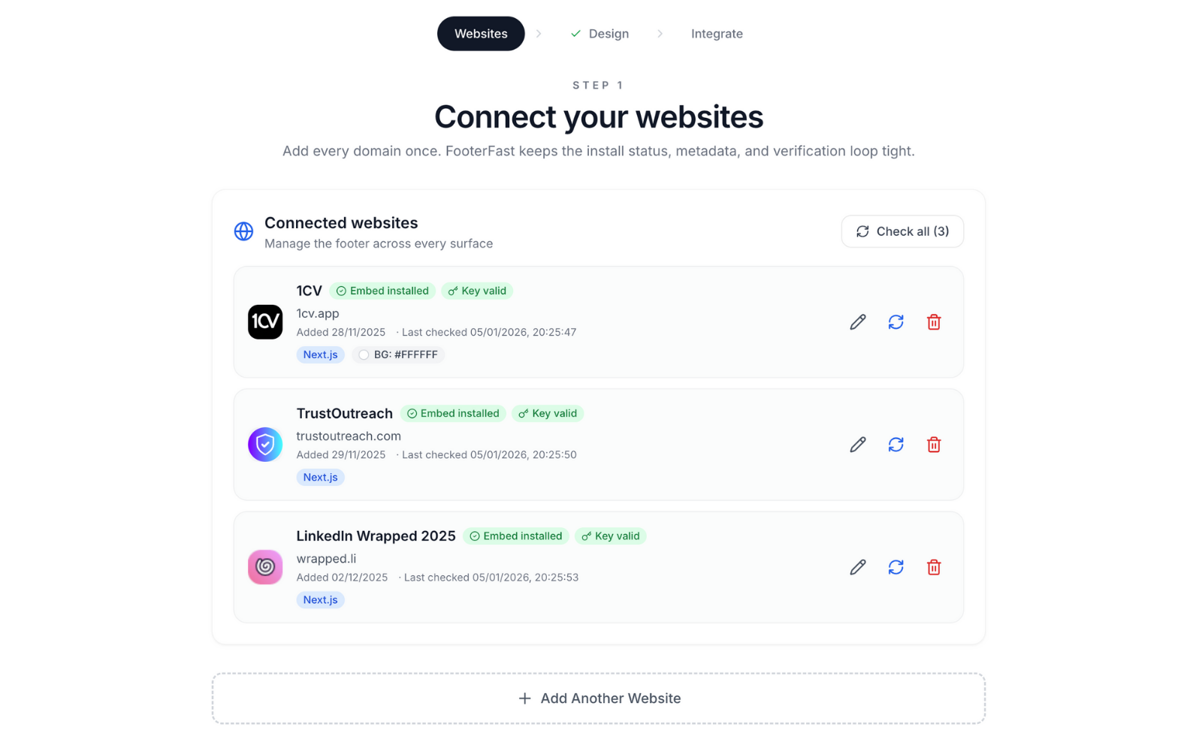This screenshot has width=1202, height=751.
Task: Edit the LinkedIn Wrapped 2025 entry
Action: coord(857,567)
